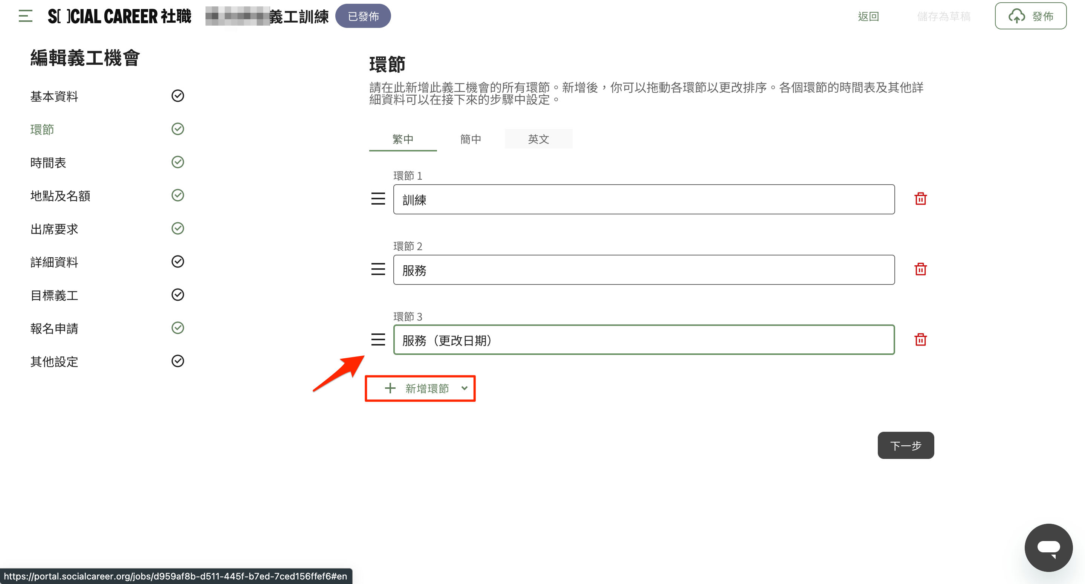Click the 已發佈 status badge
1085x584 pixels.
click(363, 17)
